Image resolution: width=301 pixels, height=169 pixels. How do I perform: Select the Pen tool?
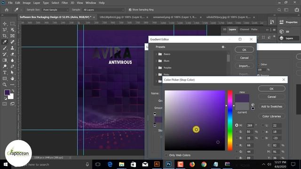point(13,67)
